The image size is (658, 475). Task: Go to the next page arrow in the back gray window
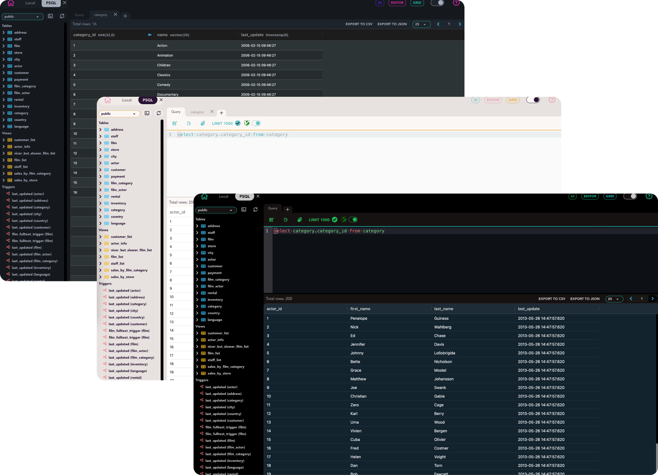[460, 24]
